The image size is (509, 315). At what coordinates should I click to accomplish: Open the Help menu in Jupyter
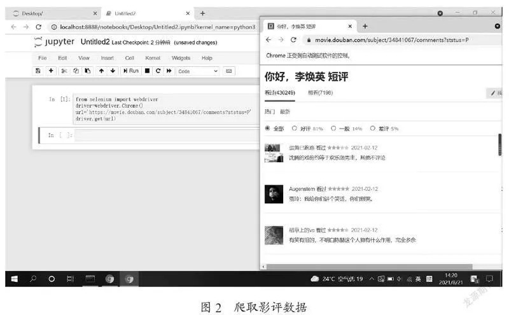(207, 58)
